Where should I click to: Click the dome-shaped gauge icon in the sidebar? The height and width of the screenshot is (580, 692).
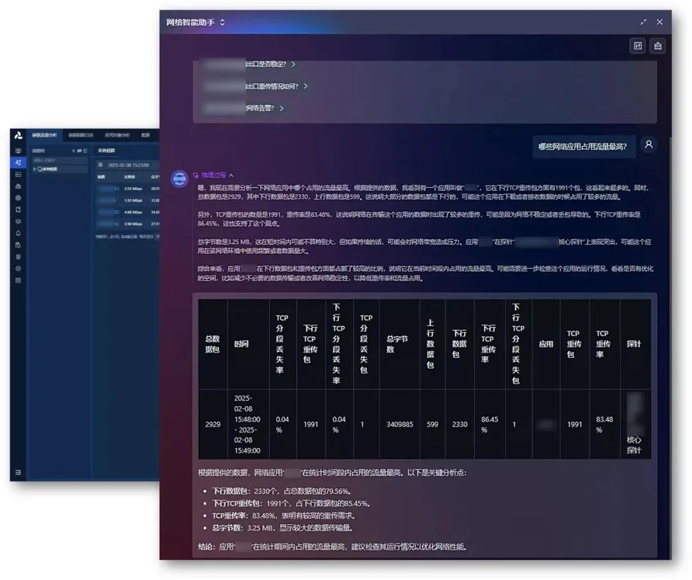[18, 186]
